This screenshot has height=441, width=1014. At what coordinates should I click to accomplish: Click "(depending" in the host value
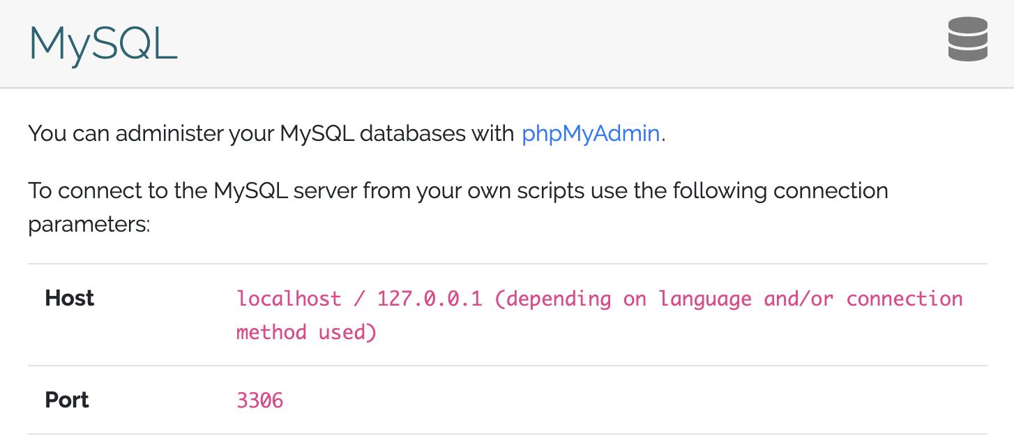coord(552,299)
